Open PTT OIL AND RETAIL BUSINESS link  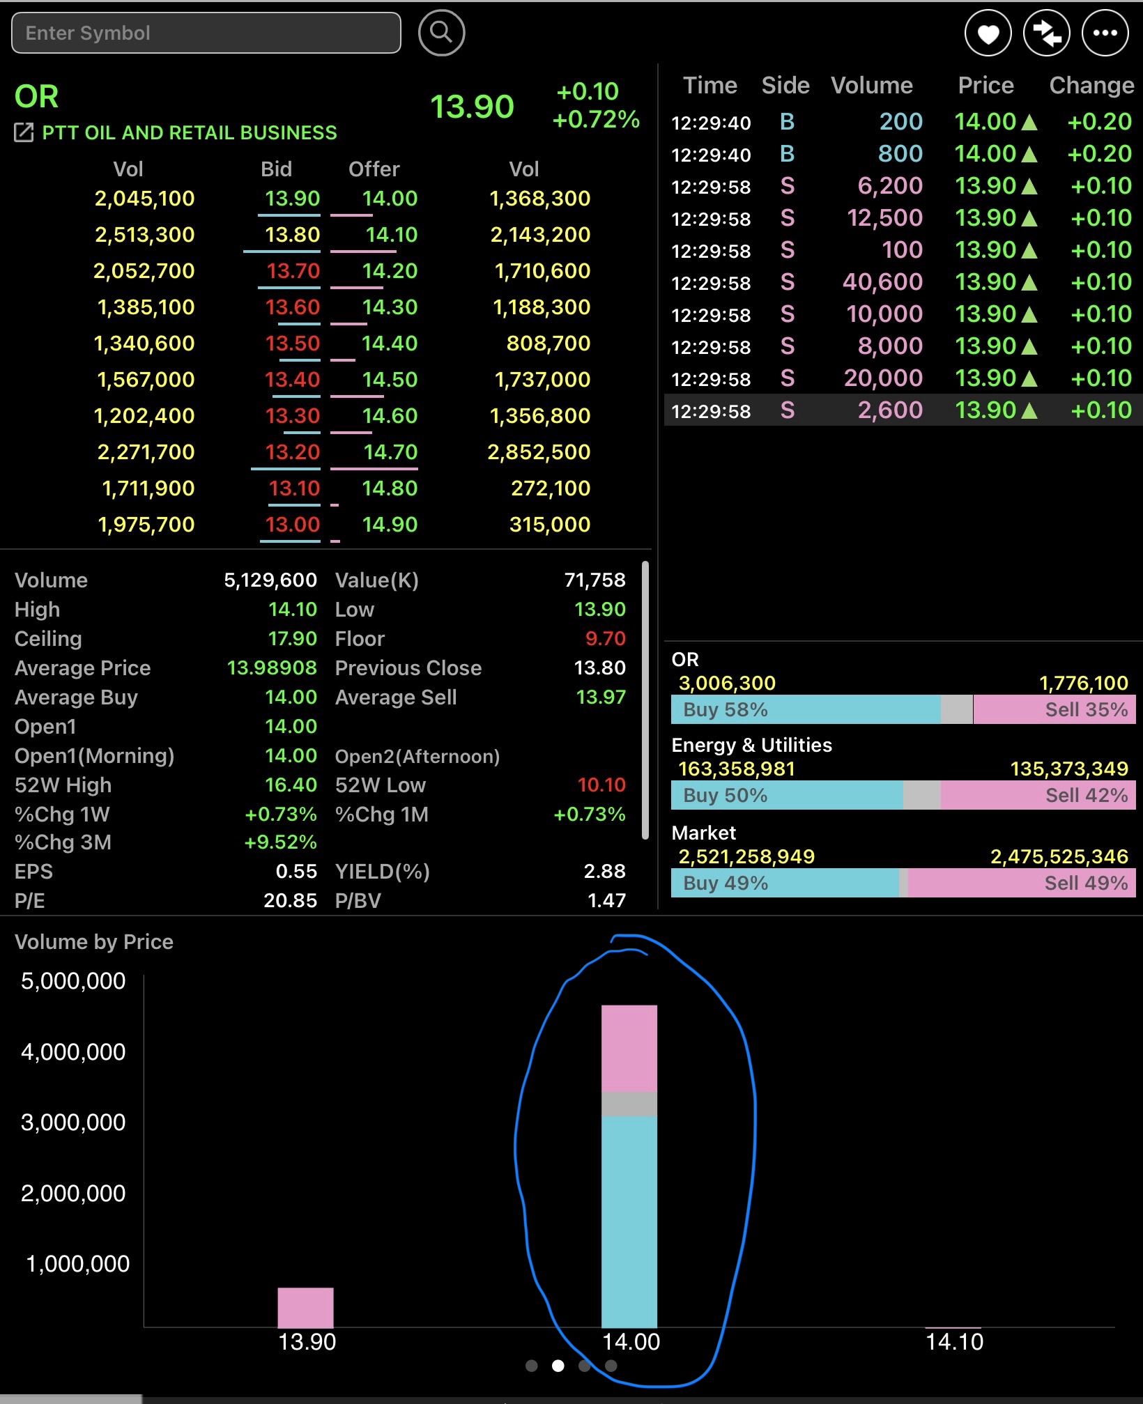190,132
